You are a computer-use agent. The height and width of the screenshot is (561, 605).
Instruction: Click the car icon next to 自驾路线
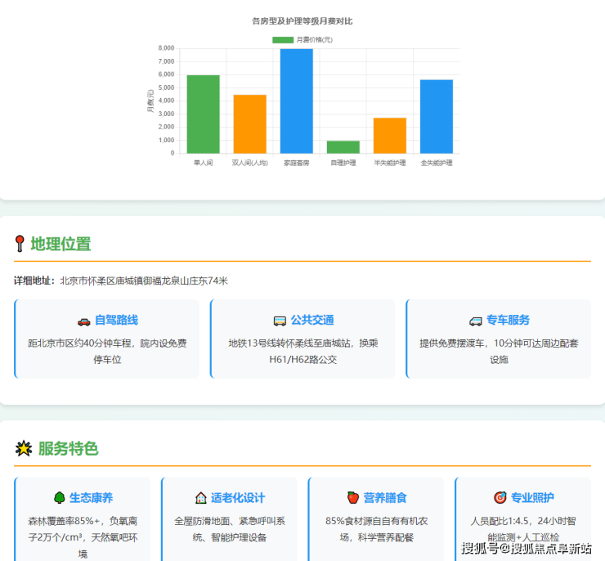(83, 321)
